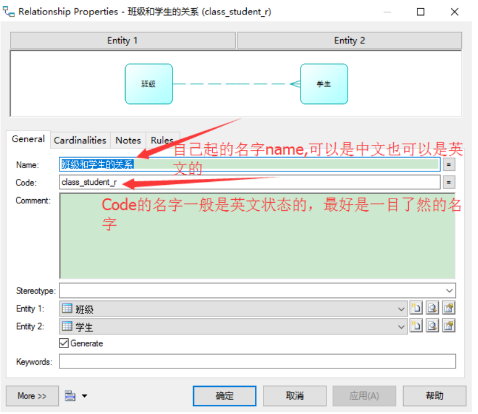The width and height of the screenshot is (478, 414).
Task: Confirm with the 确定 button
Action: click(x=224, y=396)
